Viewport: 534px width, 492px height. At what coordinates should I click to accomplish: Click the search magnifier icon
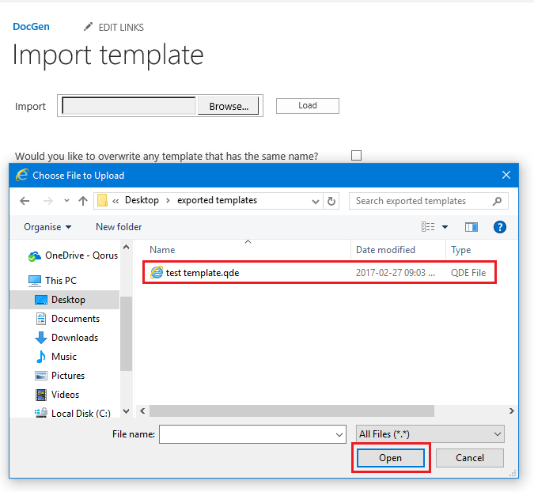click(x=497, y=201)
